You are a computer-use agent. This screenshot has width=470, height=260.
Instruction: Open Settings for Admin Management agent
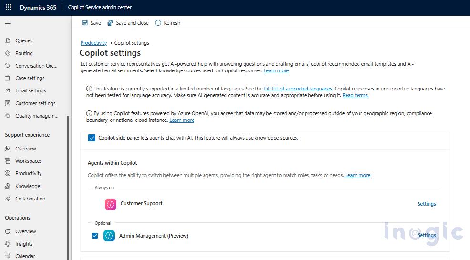tap(427, 235)
